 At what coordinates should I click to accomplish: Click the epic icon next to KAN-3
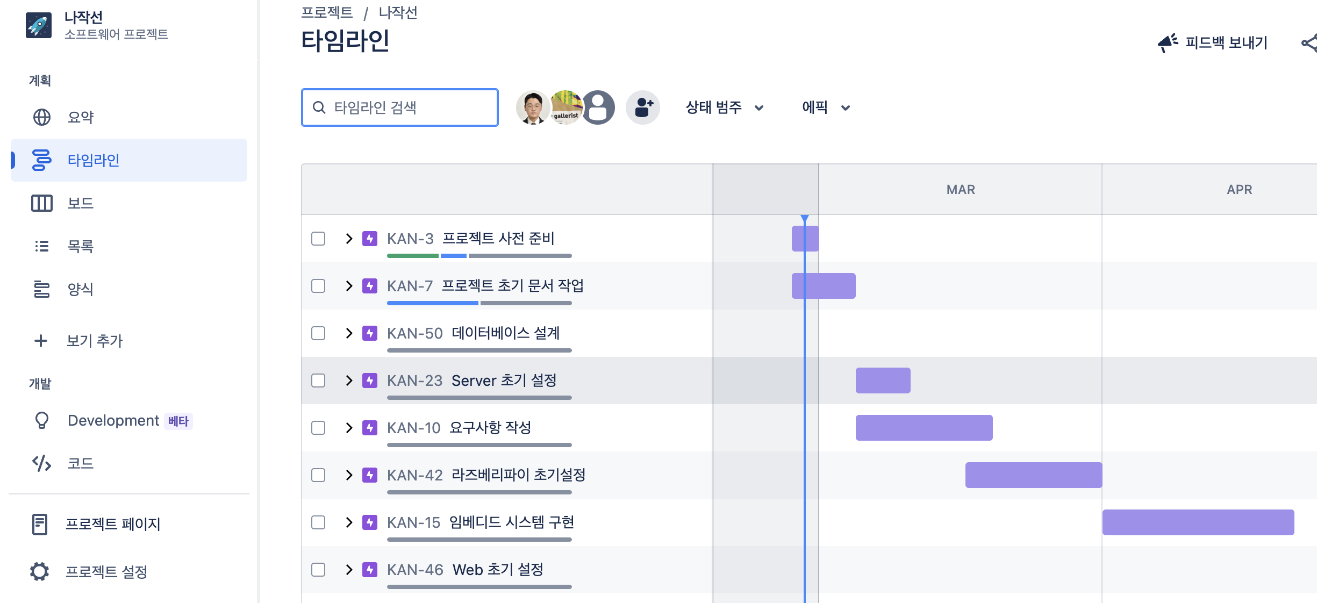click(x=370, y=239)
